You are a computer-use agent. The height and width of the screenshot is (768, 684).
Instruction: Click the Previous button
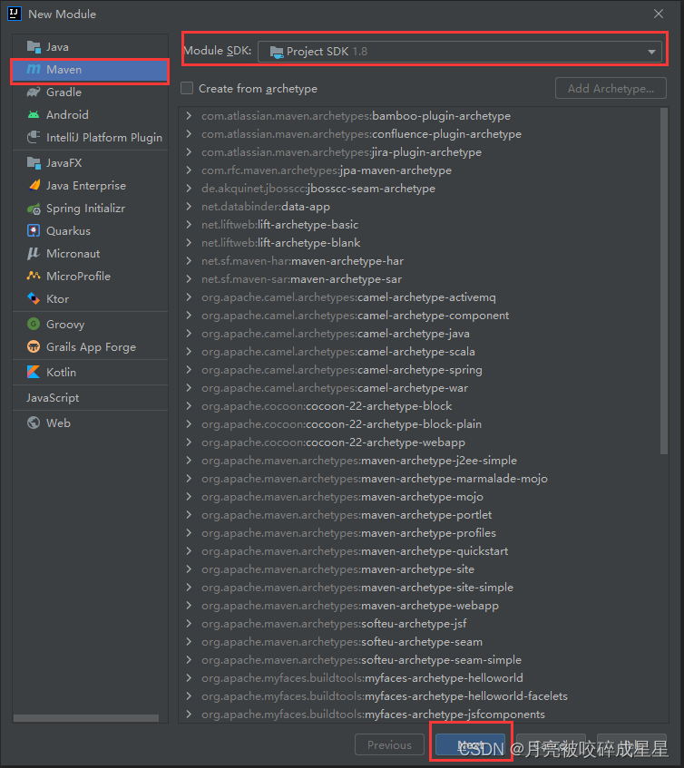point(389,745)
